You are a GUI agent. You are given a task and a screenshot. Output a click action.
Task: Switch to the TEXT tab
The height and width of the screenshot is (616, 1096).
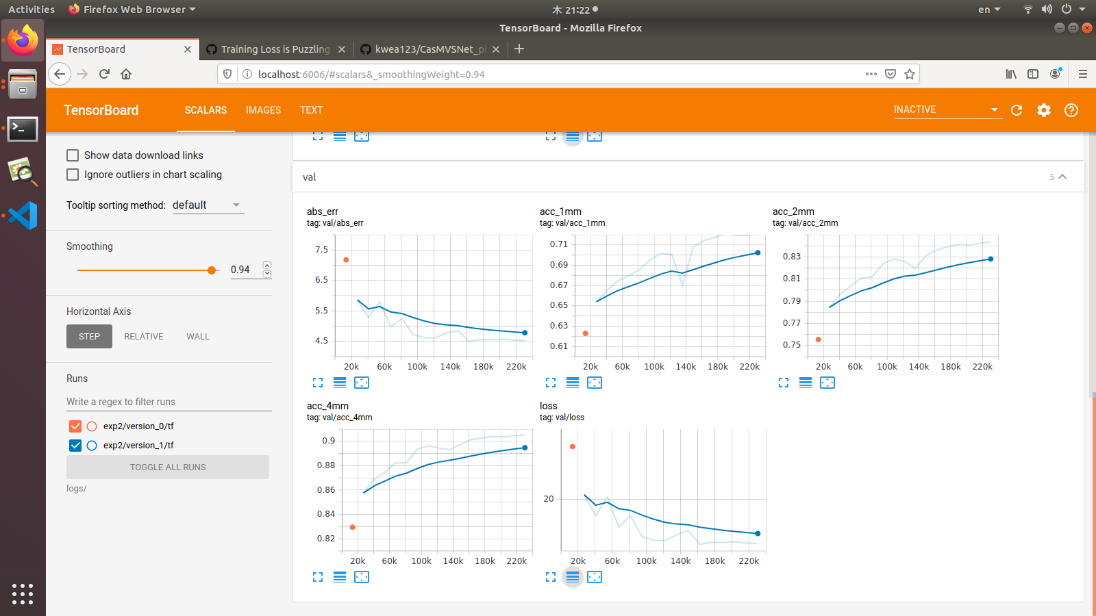(311, 110)
